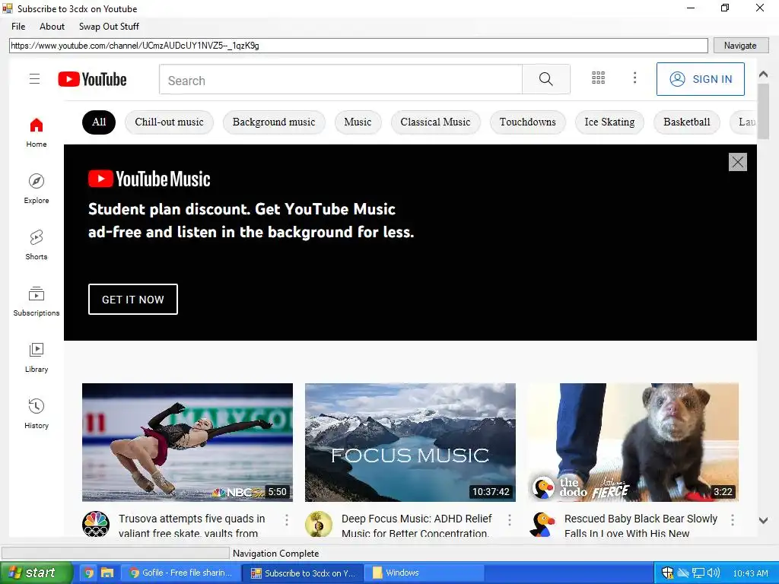779x584 pixels.
Task: Go to Home in sidebar
Action: 37,132
